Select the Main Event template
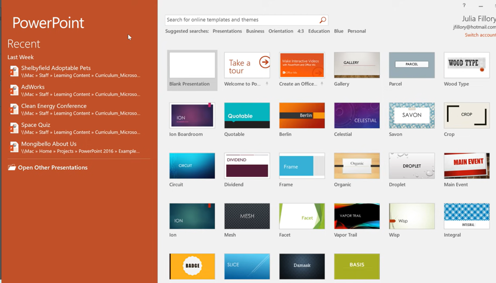 click(x=466, y=166)
